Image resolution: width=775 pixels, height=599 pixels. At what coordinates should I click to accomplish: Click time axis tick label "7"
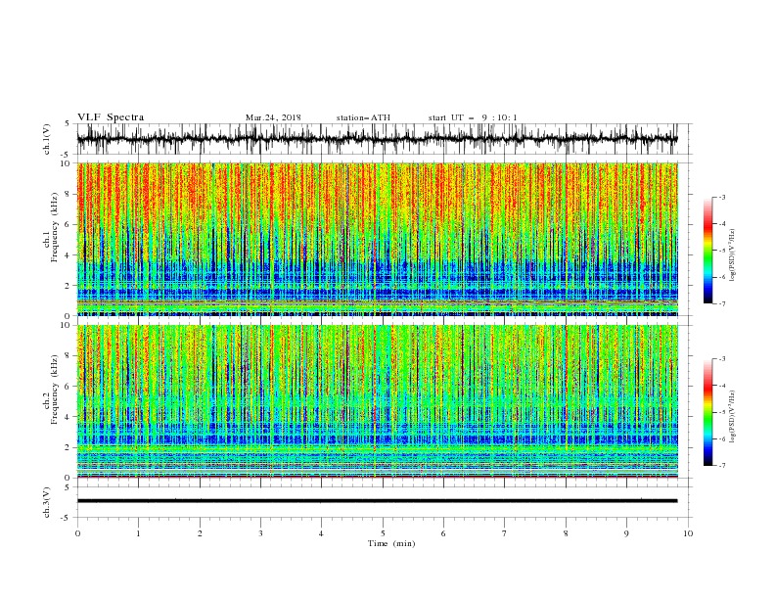click(505, 533)
